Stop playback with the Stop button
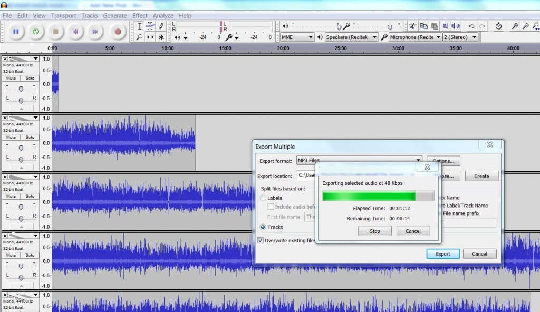Screen dimensions: 540x312 pyautogui.click(x=55, y=32)
